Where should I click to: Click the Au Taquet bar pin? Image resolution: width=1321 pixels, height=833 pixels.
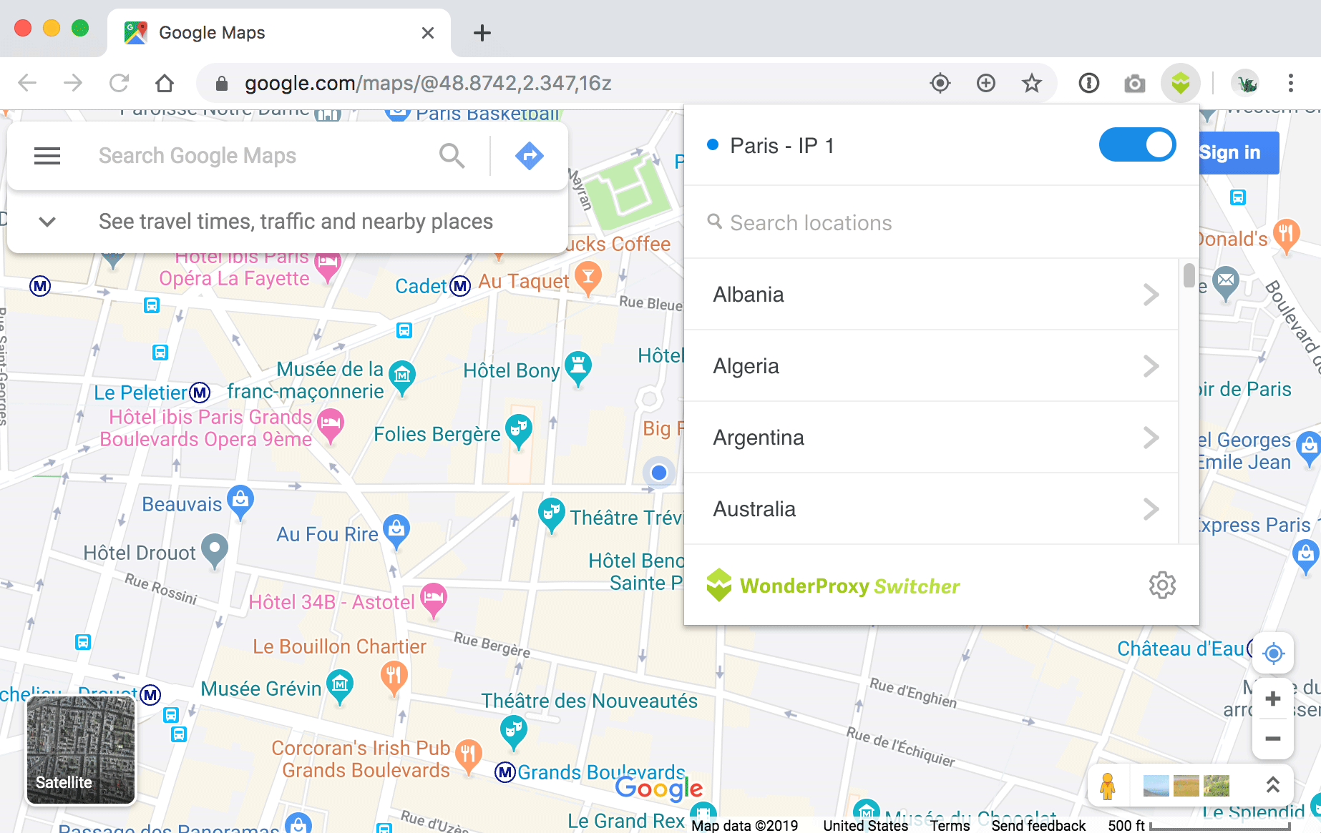click(x=588, y=278)
